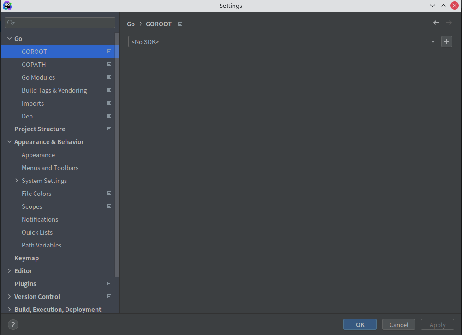Click the project-level indicator icon next to GOPATH
This screenshot has width=462, height=335.
point(109,64)
